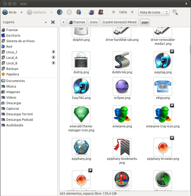
Task: Close the Lugares sidebar panel
Action: point(53,22)
